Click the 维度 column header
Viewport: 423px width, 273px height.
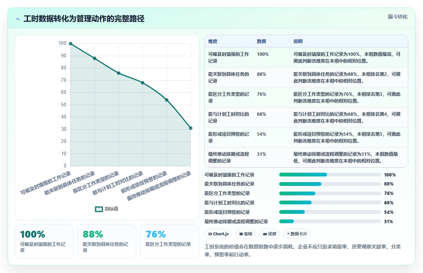pyautogui.click(x=213, y=41)
